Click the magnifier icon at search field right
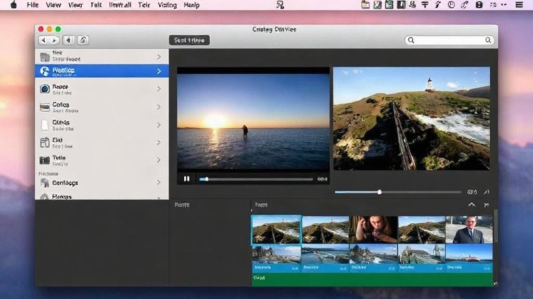The image size is (533, 299). [x=488, y=40]
